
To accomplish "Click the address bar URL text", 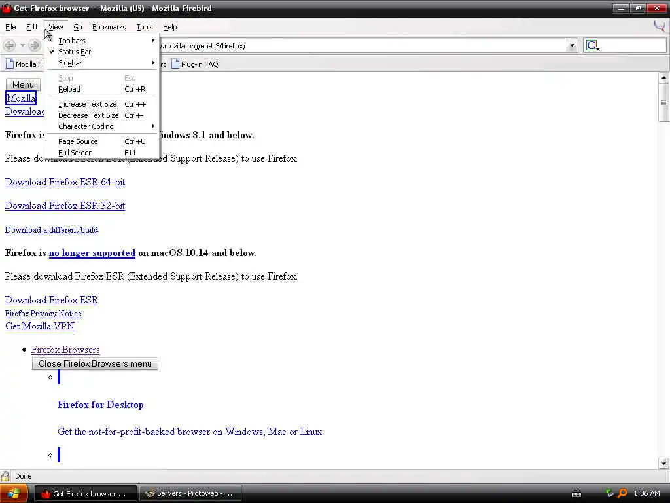I will pyautogui.click(x=203, y=46).
